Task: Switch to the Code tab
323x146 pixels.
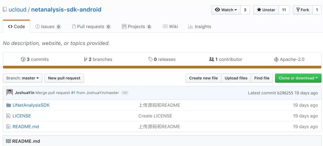Action: pyautogui.click(x=16, y=27)
